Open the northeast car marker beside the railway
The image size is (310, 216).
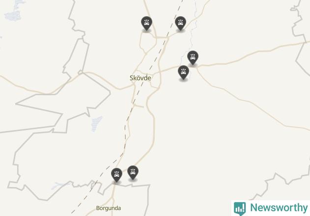(x=180, y=24)
